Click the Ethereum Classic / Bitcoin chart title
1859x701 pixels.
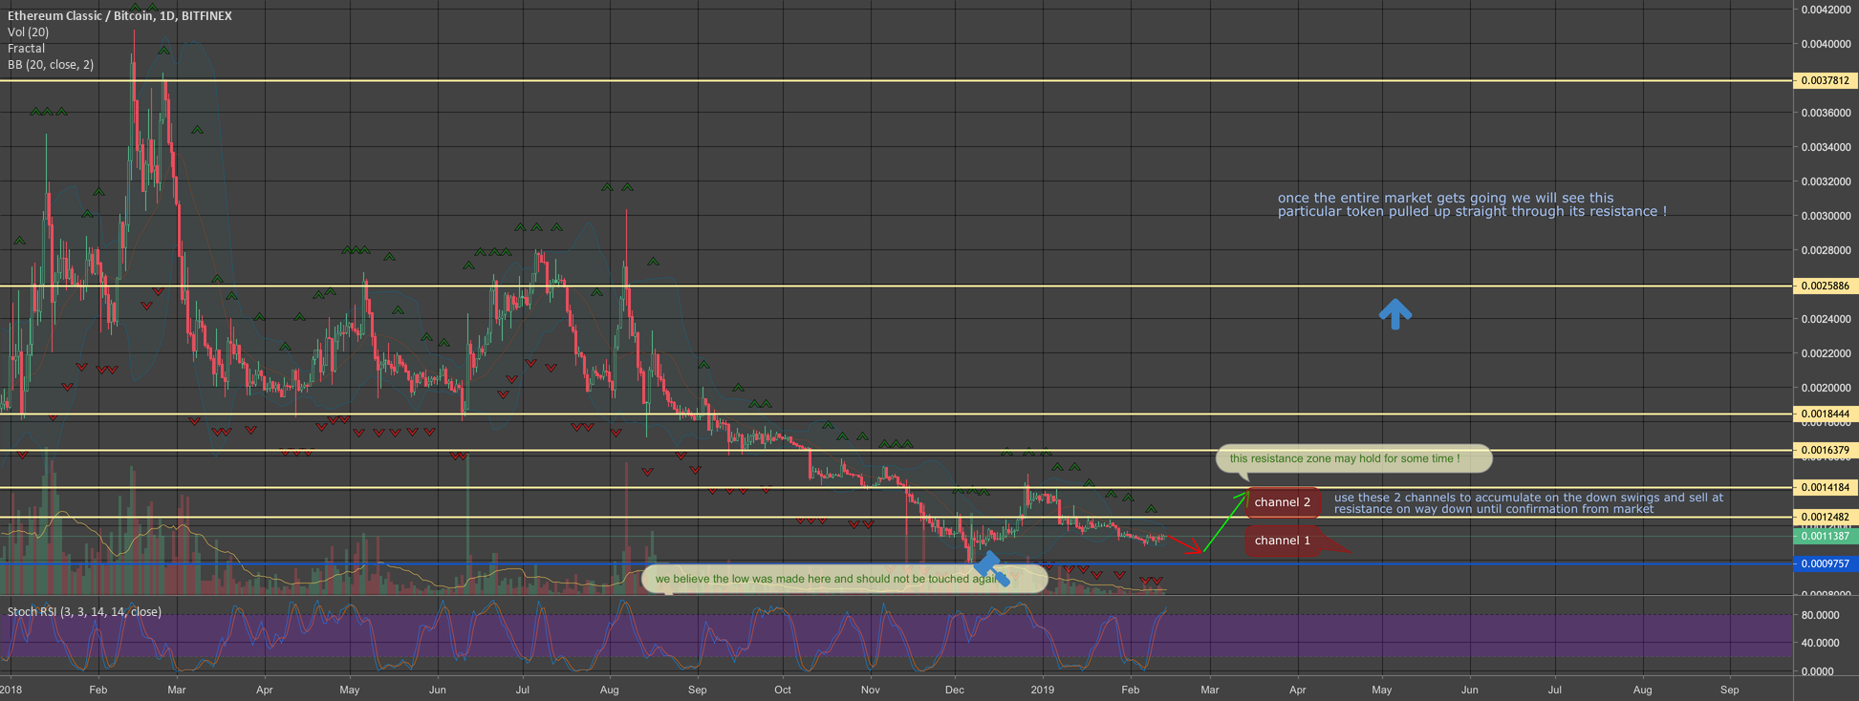[x=119, y=16]
